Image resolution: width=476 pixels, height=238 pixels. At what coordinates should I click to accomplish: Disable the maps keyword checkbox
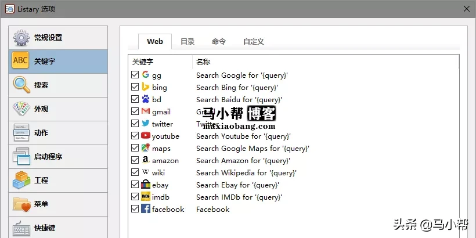135,148
